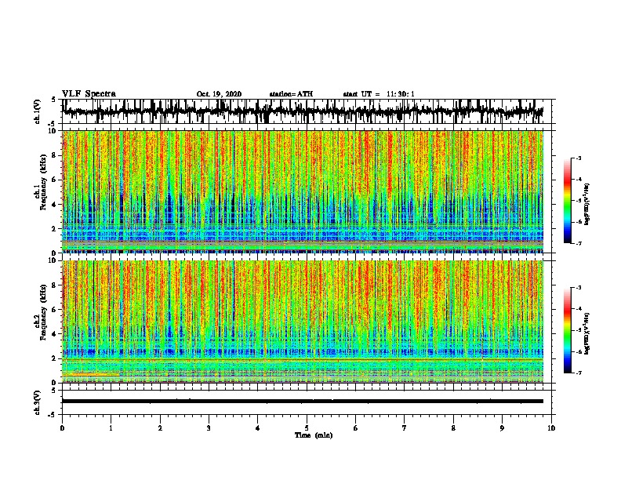Screen dimensions: 621x480
Task: Click the '-7' label on ch.2 color scale
Action: 578,373
